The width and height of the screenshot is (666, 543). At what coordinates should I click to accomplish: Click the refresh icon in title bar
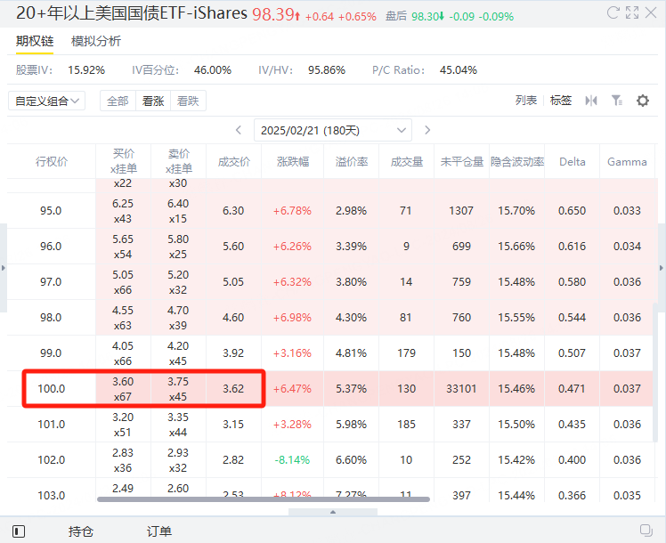(x=613, y=12)
